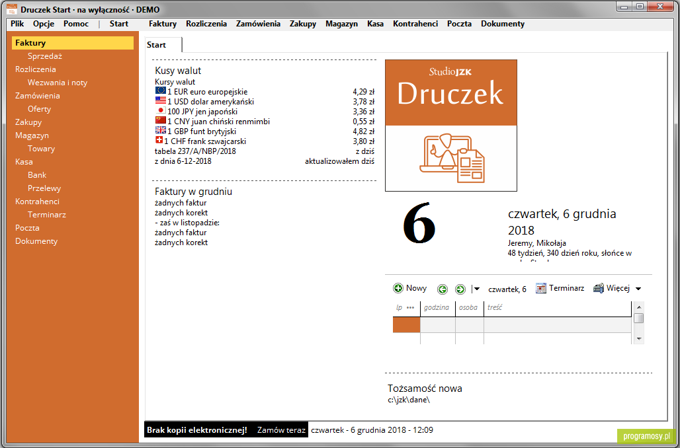Click Start in the menu bar

119,24
